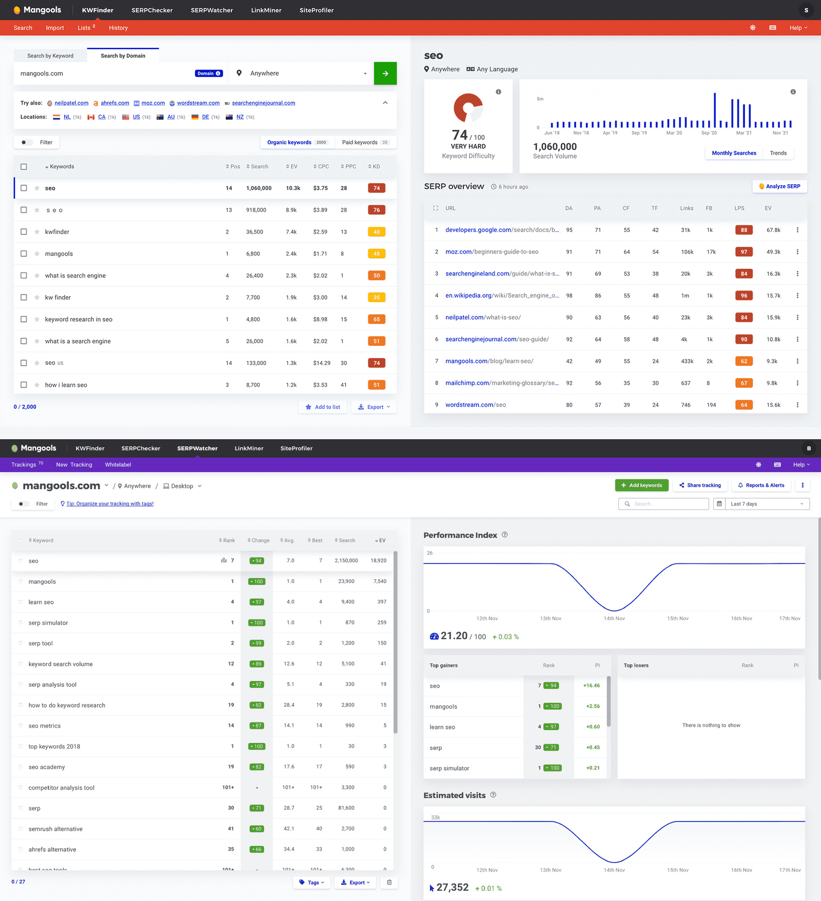Click the Add to list button

click(323, 407)
